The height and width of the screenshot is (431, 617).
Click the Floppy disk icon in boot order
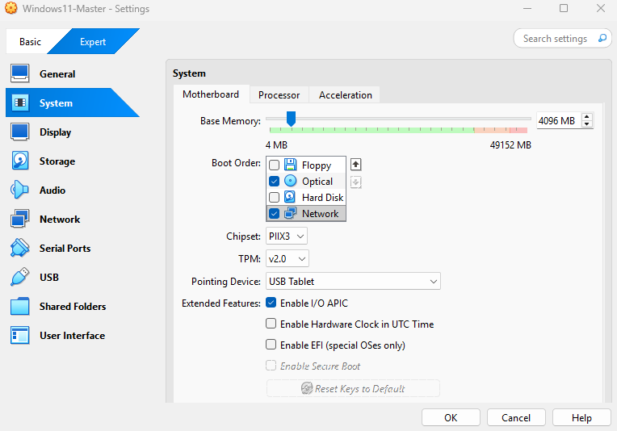click(x=291, y=165)
